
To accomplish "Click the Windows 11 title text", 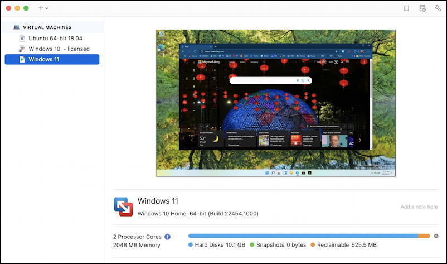I will coord(158,201).
